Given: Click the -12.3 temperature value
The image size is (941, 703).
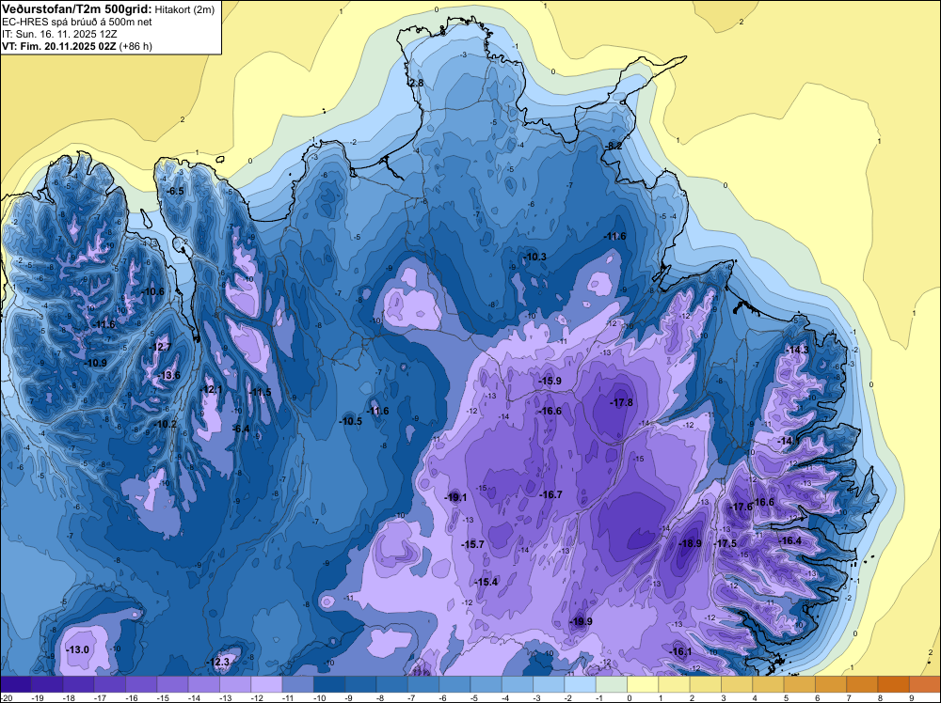Looking at the screenshot, I should (x=218, y=663).
